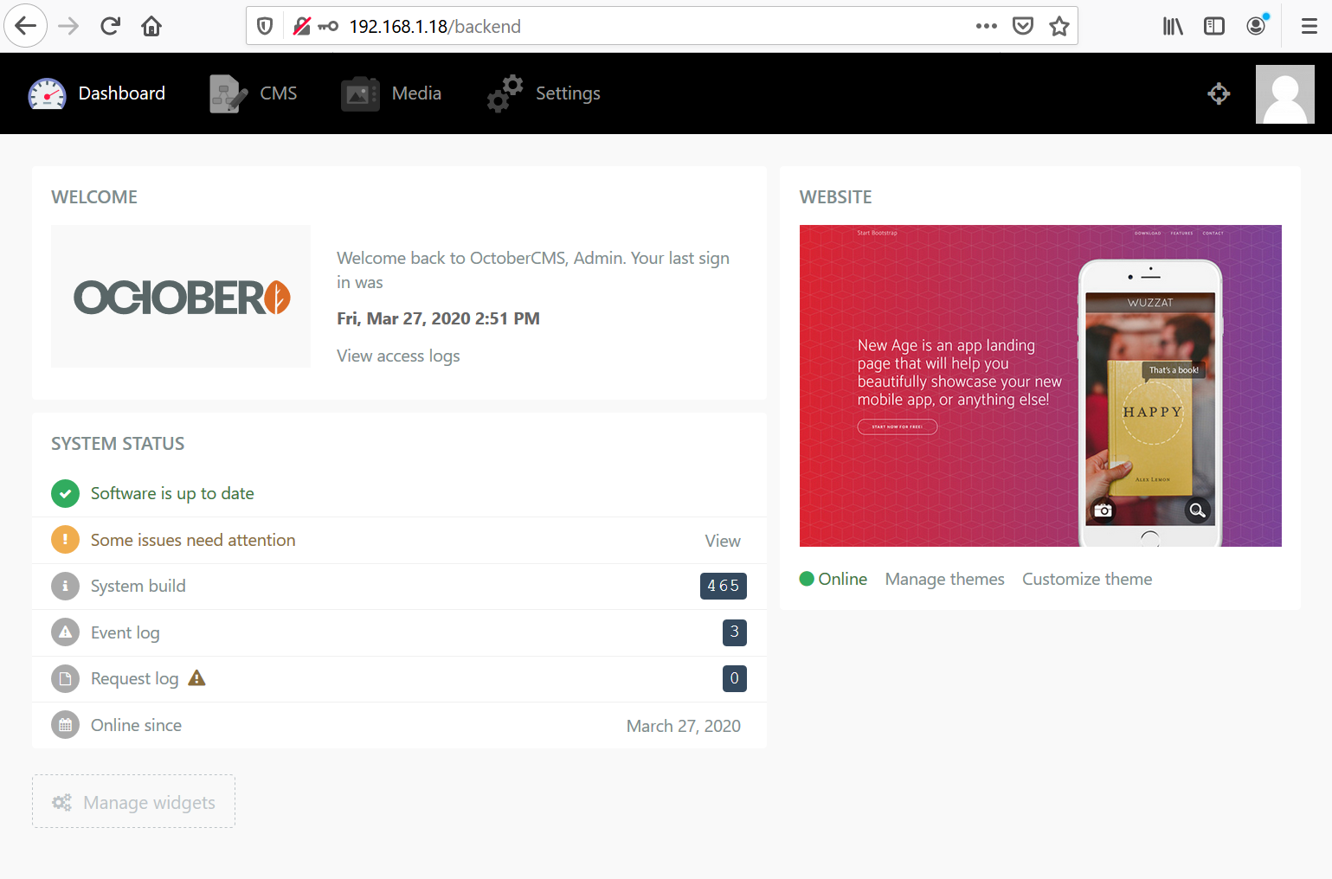The height and width of the screenshot is (879, 1332).
Task: Click Customize theme link
Action: coord(1086,580)
